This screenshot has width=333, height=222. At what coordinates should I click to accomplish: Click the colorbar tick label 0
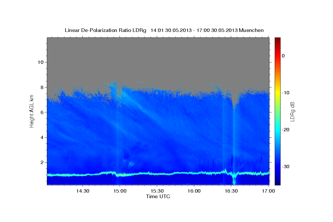[x=283, y=56]
